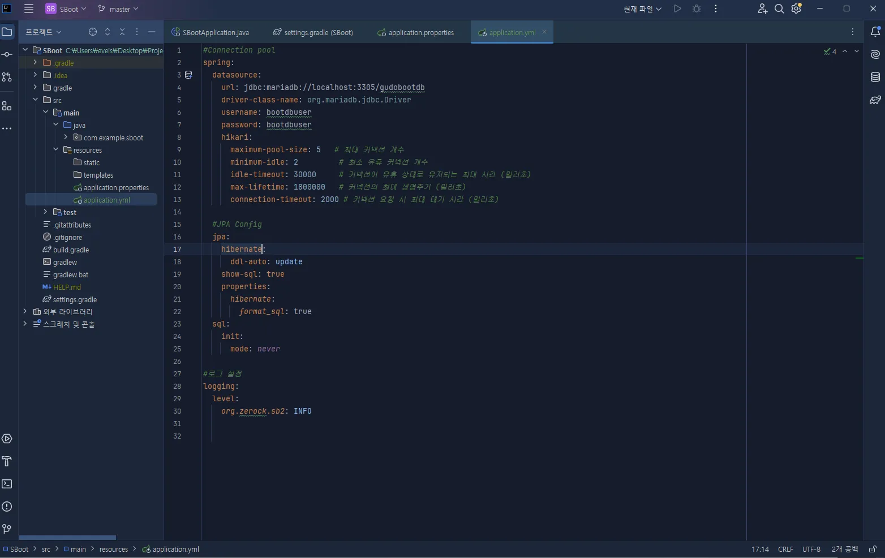Show more tool windows ellipsis
The image size is (885, 558).
[7, 128]
